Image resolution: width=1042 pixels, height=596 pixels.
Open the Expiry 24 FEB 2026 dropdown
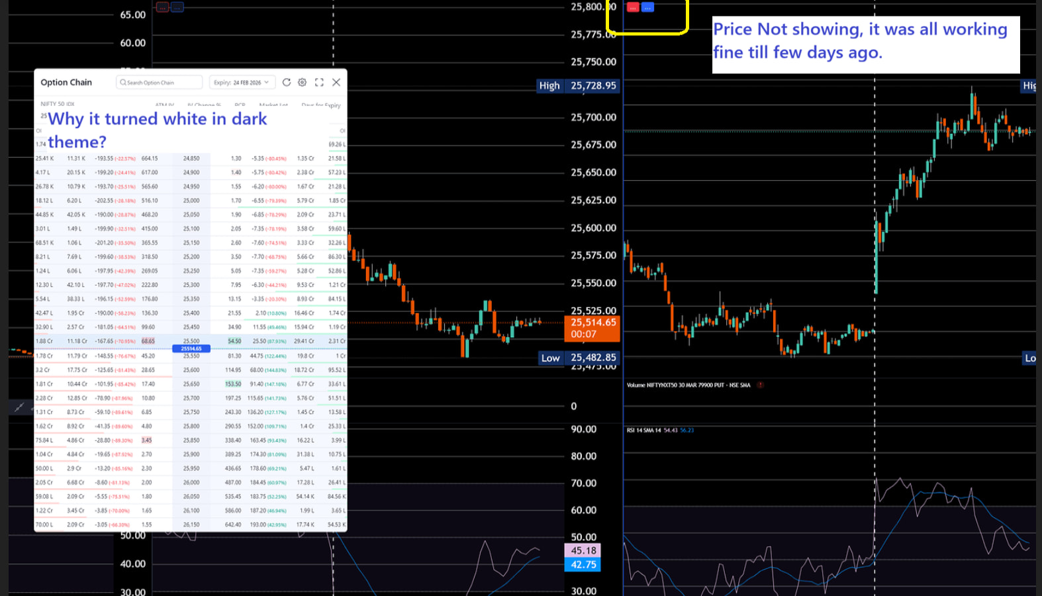(242, 82)
